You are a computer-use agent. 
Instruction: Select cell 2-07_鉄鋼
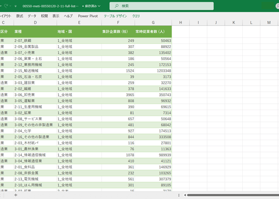pyautogui.click(x=35, y=41)
